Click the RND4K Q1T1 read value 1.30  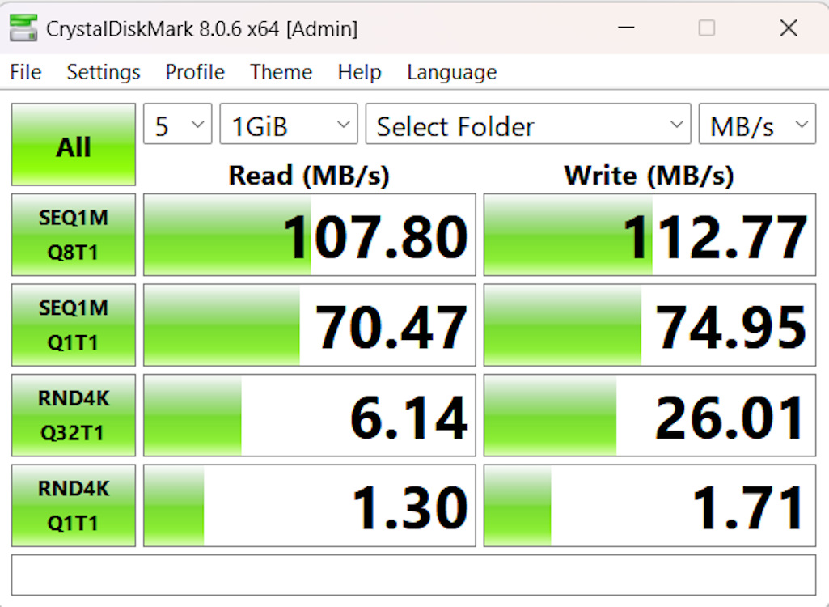tap(310, 505)
